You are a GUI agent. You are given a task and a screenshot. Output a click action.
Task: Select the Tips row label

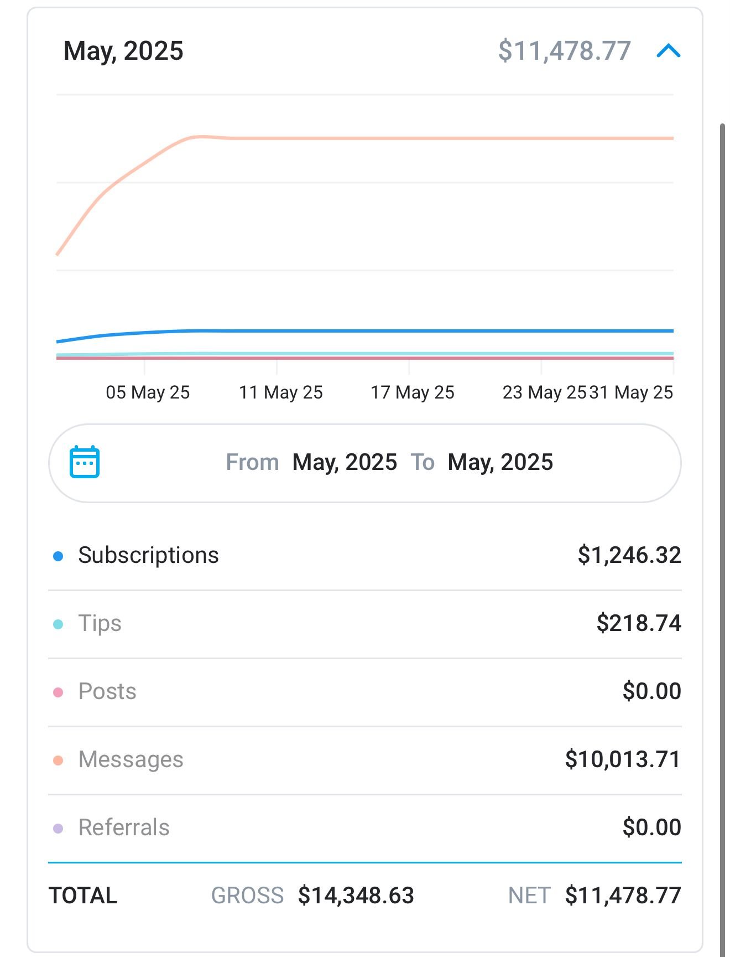100,623
